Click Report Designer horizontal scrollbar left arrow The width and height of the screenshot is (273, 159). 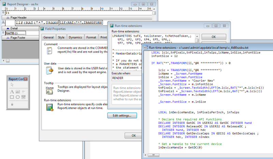[x=4, y=61]
